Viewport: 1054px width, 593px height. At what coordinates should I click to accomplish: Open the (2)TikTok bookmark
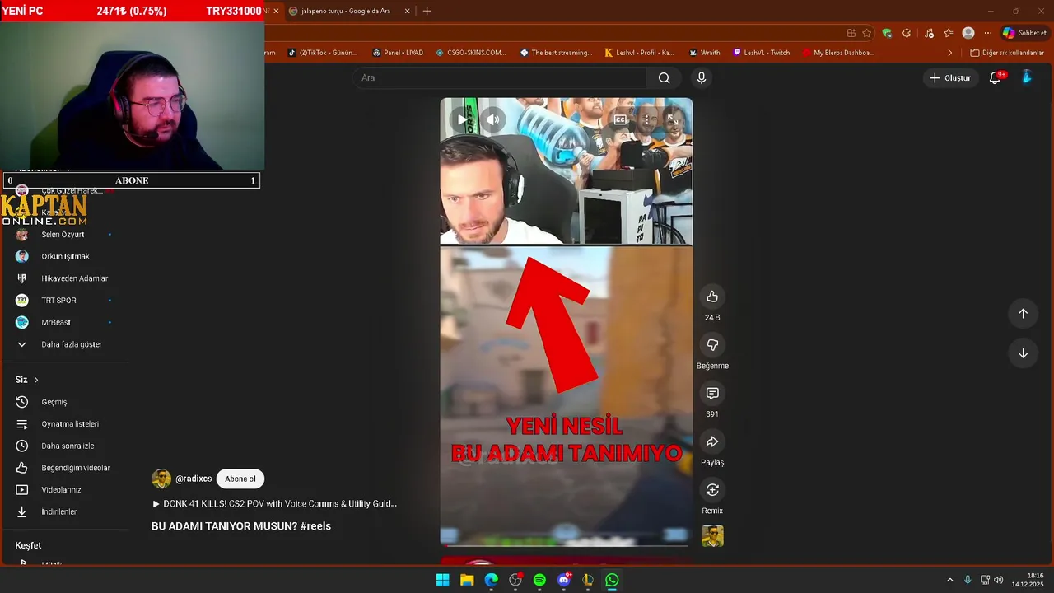(323, 53)
